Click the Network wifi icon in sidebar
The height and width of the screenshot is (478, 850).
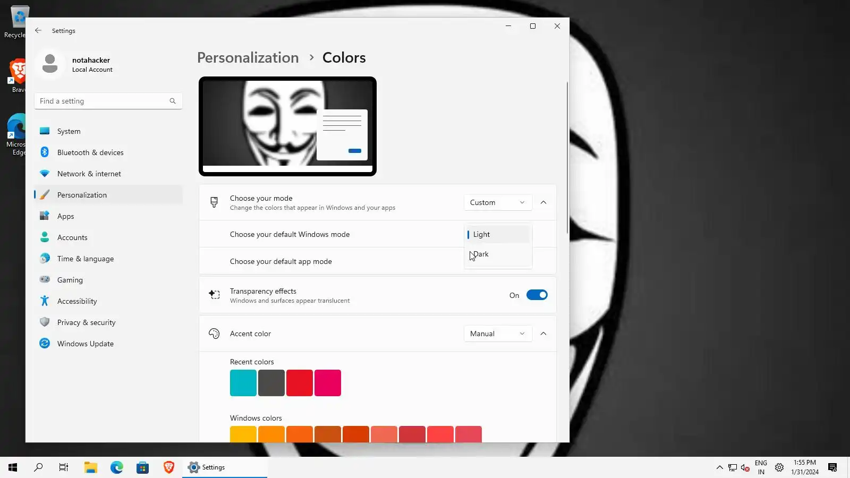point(45,174)
